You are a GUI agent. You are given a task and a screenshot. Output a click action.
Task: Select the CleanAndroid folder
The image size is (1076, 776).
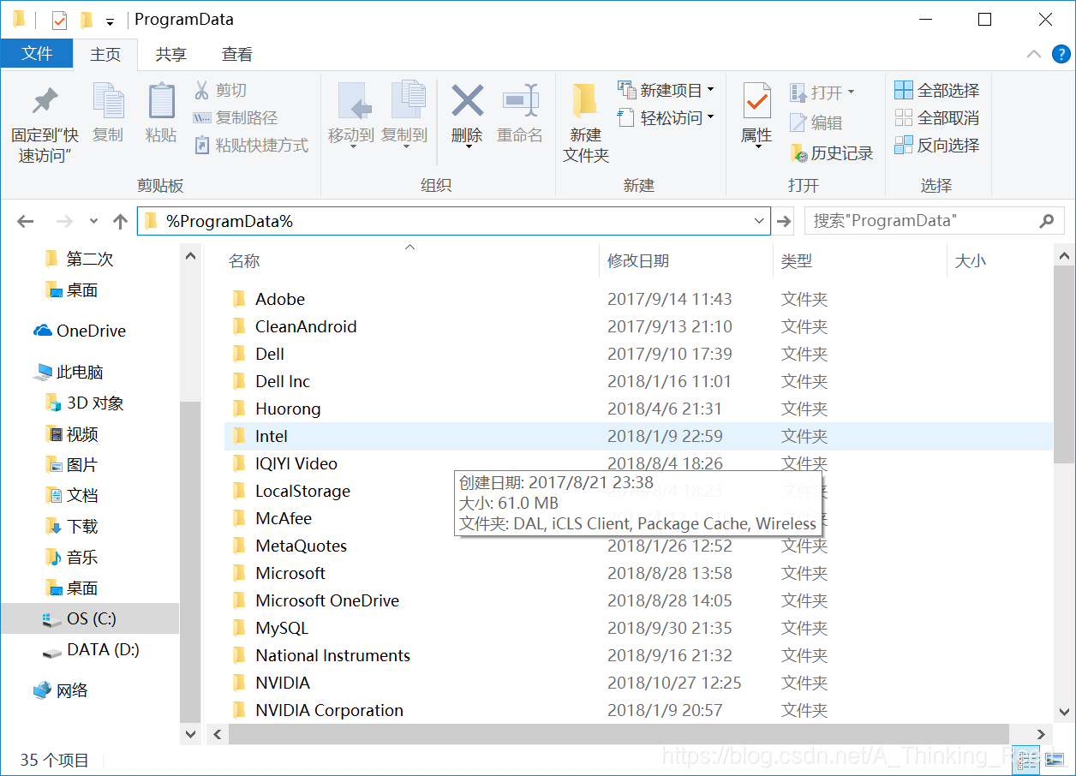(306, 326)
